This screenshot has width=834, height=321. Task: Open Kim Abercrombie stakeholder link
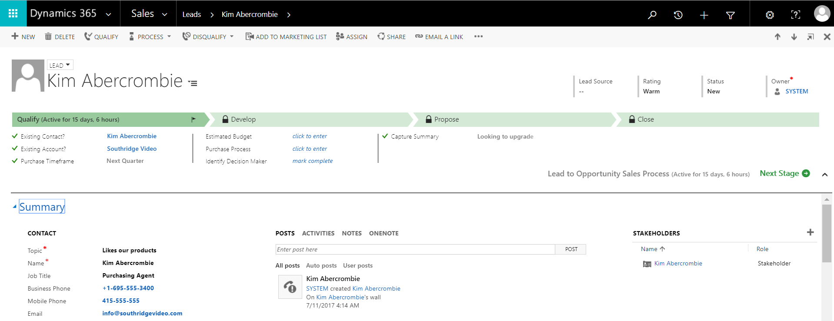[x=678, y=264]
